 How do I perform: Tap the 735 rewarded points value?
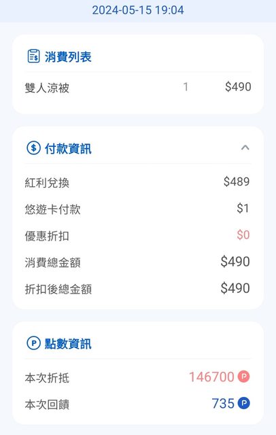223,403
